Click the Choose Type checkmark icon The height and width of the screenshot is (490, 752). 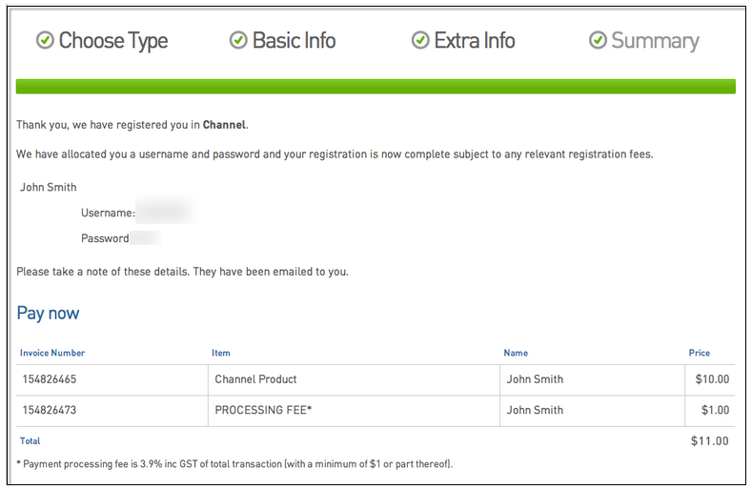click(45, 40)
